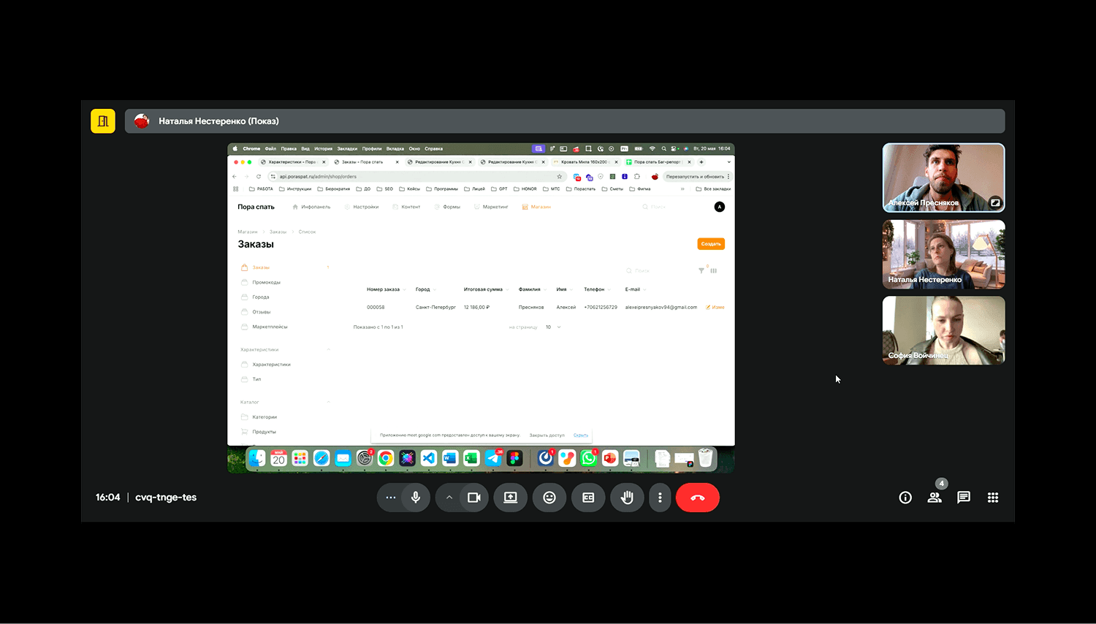Show the people participants panel
This screenshot has width=1096, height=624.
tap(935, 498)
